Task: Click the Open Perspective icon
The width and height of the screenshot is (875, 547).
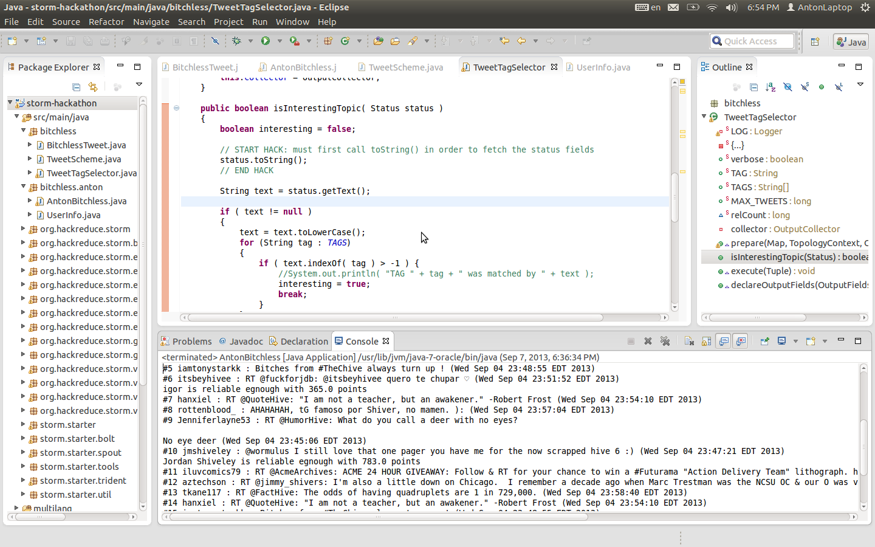Action: click(815, 41)
